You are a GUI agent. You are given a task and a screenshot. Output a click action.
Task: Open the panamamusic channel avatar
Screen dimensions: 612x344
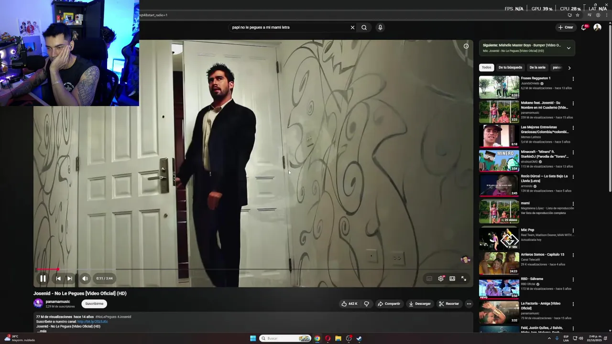[x=38, y=303]
